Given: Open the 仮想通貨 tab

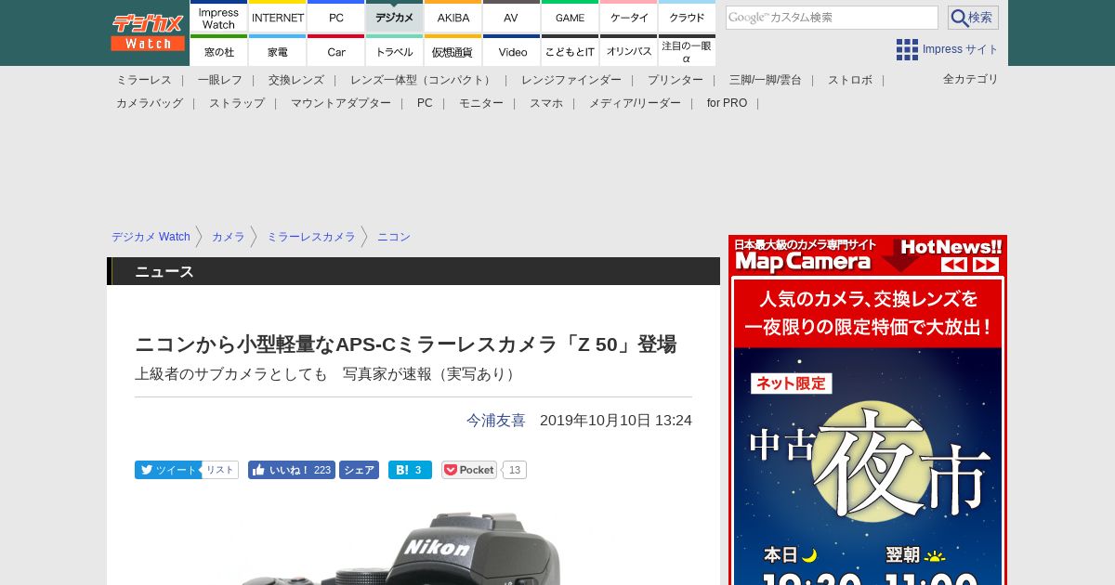Looking at the screenshot, I should coord(453,51).
